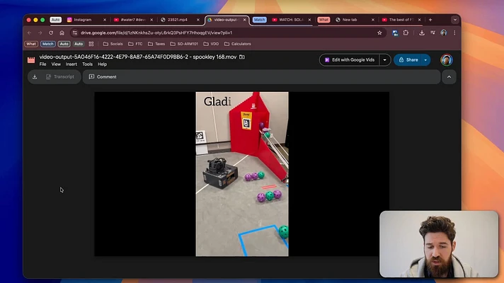Image resolution: width=504 pixels, height=283 pixels.
Task: Close the #water7 YouTube tab
Action: pyautogui.click(x=151, y=20)
